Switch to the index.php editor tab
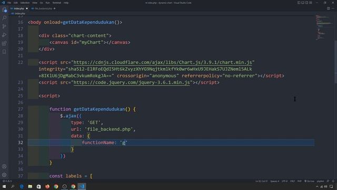This screenshot has height=190, width=337. click(x=19, y=8)
